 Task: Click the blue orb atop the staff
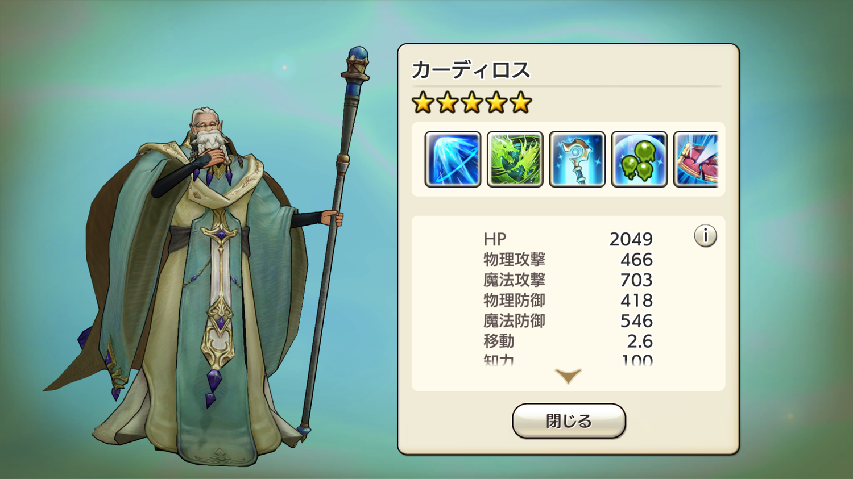tap(358, 56)
